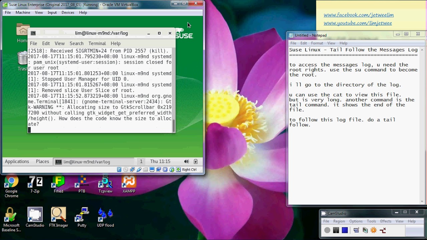Select the UDP flood desktop icon
Viewport: 427px width, 240px height.
click(x=105, y=217)
